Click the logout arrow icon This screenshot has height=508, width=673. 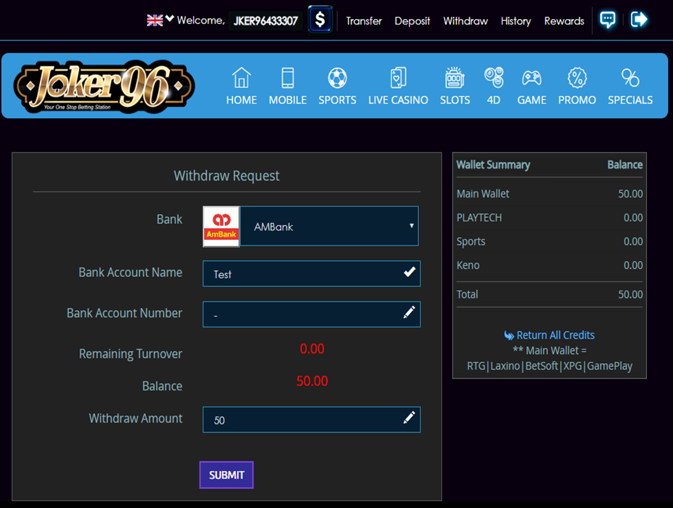coord(639,20)
